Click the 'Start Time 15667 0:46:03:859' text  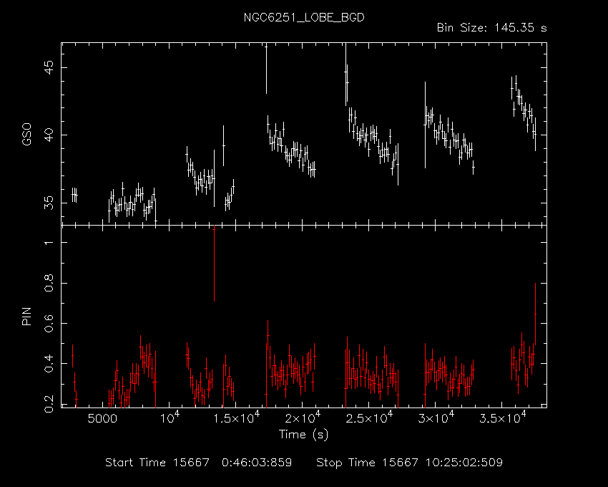[x=199, y=463]
